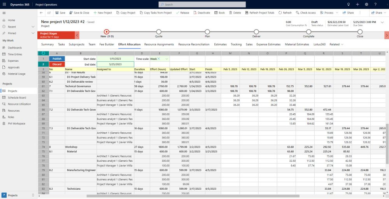Open the help question mark icon
Screen dimensions: 389x199
point(375,4)
